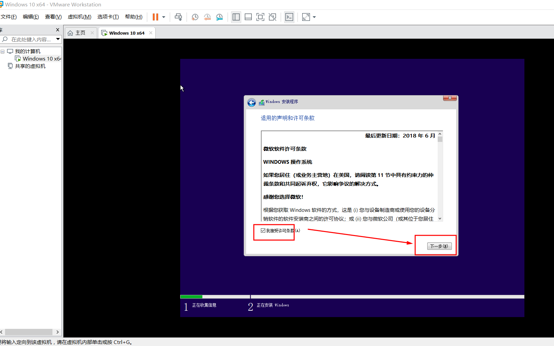Select 我的计算机 in the library tree
Viewport: 554px width, 346px height.
point(28,51)
